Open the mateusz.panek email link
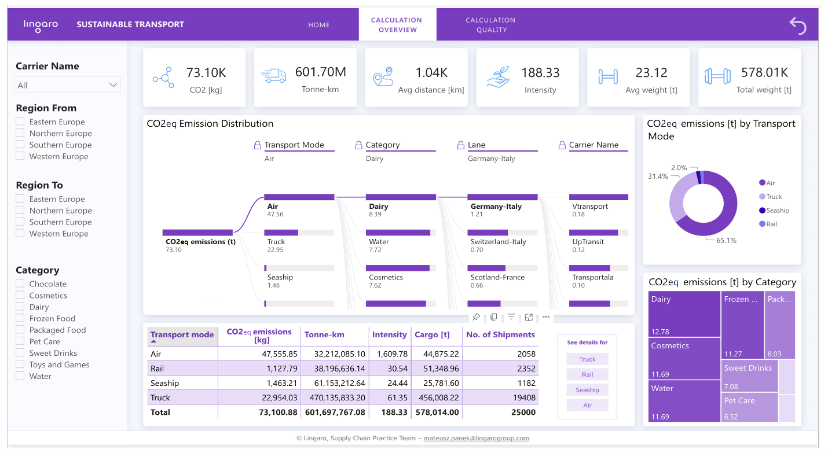This screenshot has height=453, width=828. pos(476,438)
